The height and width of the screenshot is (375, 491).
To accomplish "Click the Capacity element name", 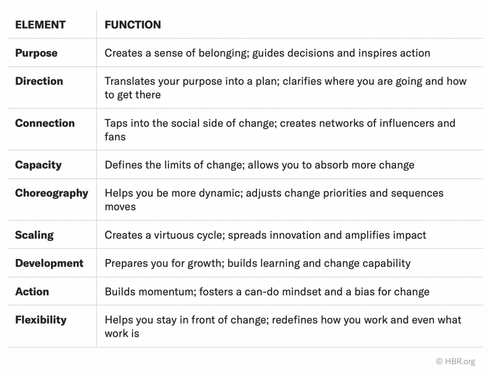I will [38, 165].
